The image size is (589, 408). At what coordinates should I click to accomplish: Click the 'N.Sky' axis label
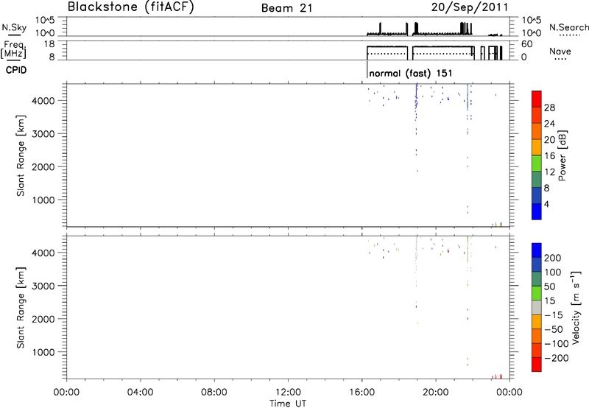pyautogui.click(x=14, y=27)
